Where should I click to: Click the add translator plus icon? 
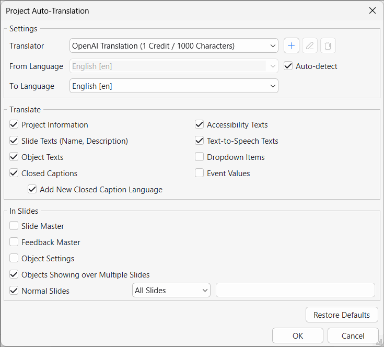(292, 46)
